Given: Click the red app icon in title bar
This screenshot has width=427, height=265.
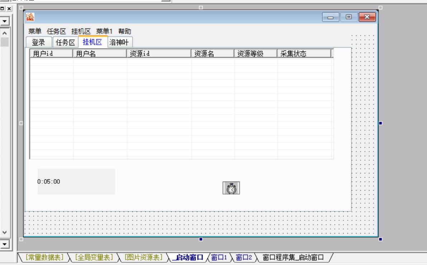Looking at the screenshot, I should pyautogui.click(x=29, y=17).
